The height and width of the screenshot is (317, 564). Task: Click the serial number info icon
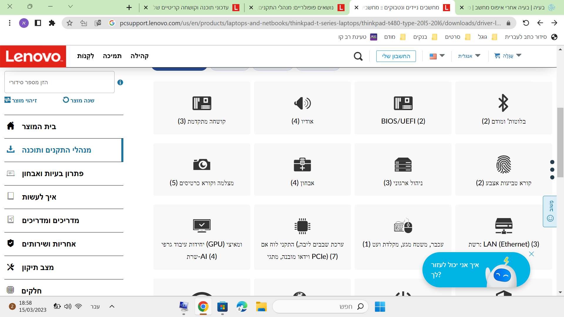point(120,82)
